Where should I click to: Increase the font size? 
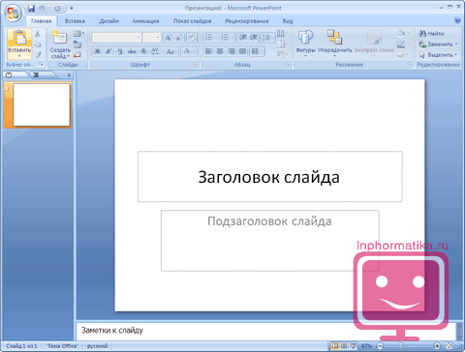pyautogui.click(x=168, y=38)
